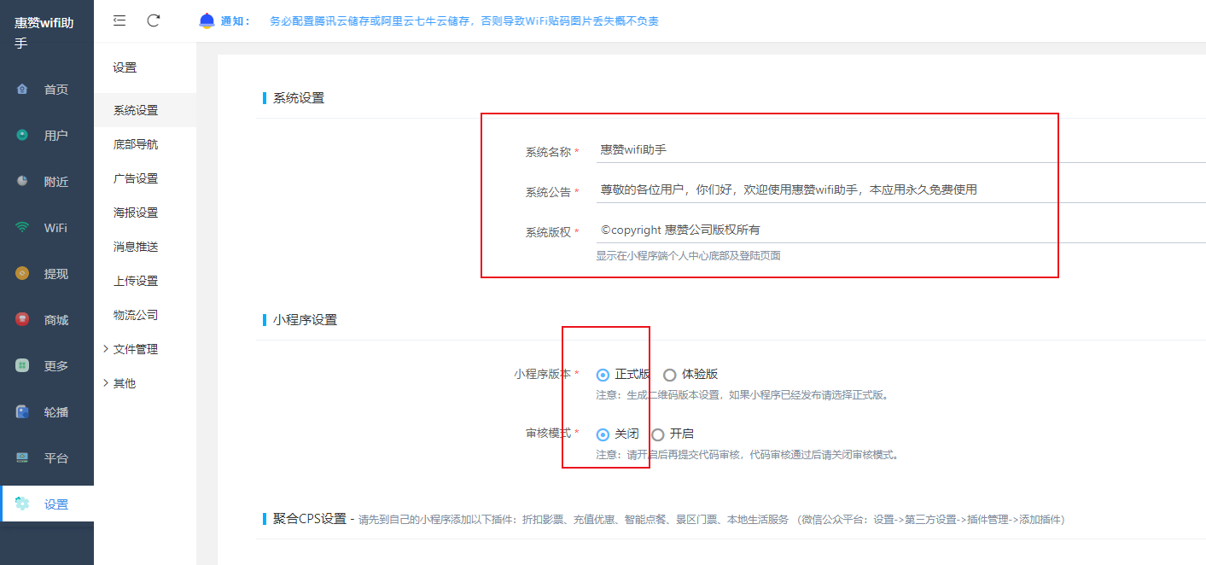Click the monitor icon beside 平台
Screen dimensions: 1206x565
click(22, 457)
